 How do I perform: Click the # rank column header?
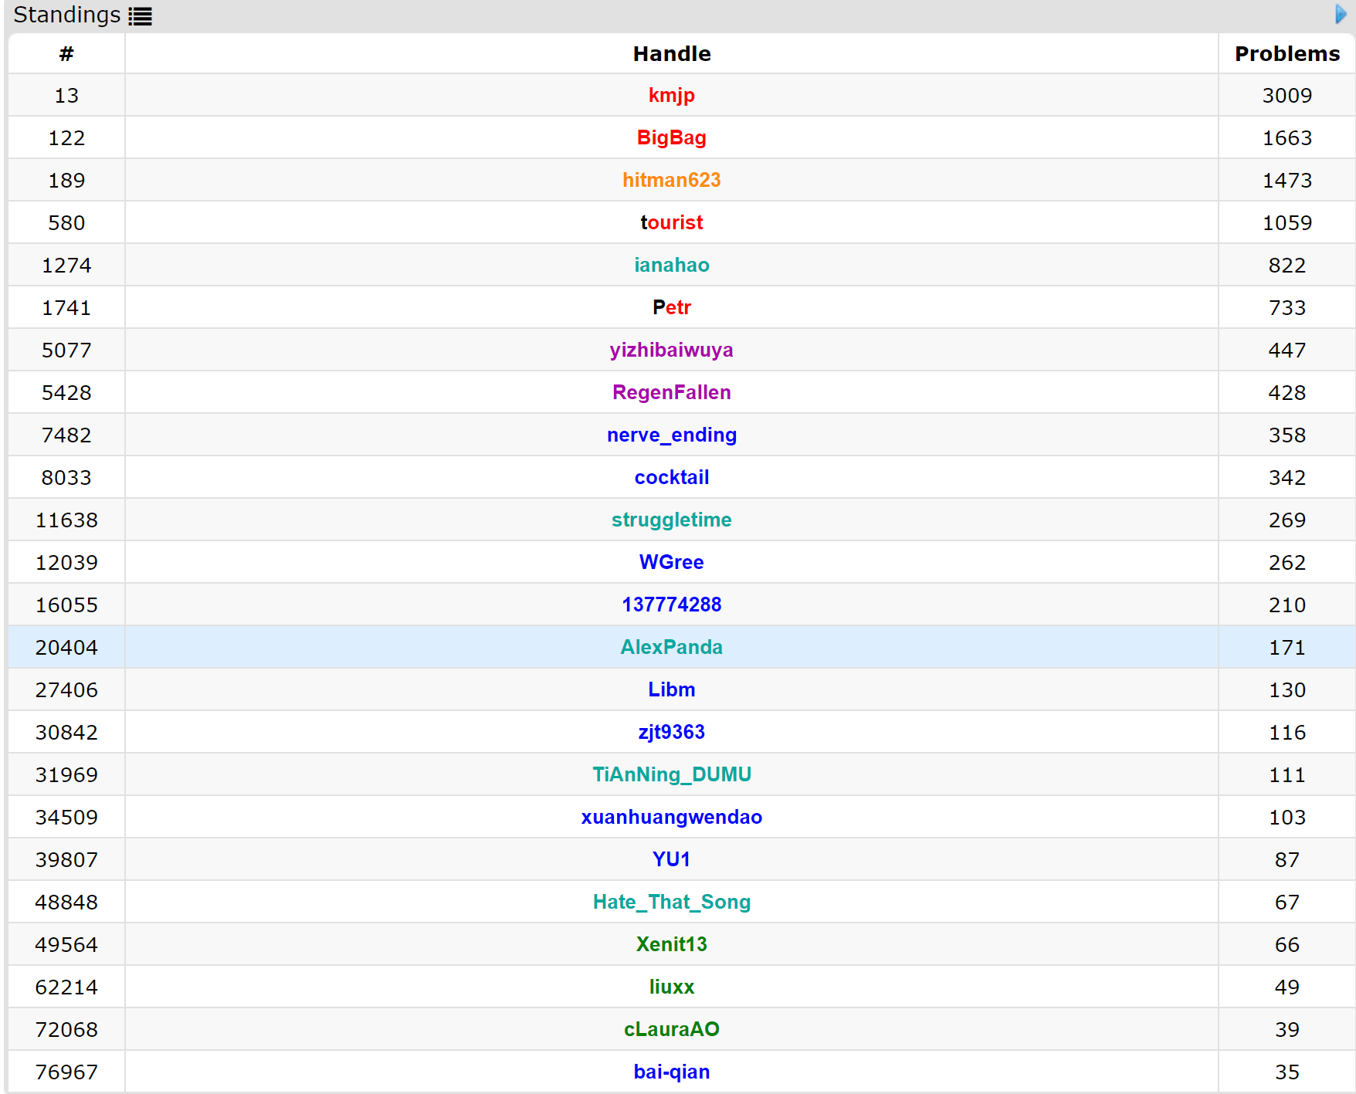tap(66, 54)
